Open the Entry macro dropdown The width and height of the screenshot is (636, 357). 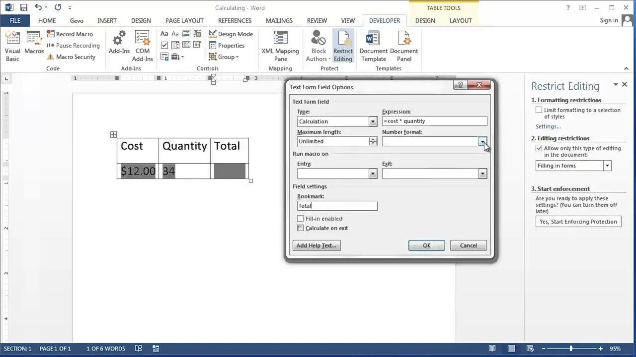(x=373, y=174)
